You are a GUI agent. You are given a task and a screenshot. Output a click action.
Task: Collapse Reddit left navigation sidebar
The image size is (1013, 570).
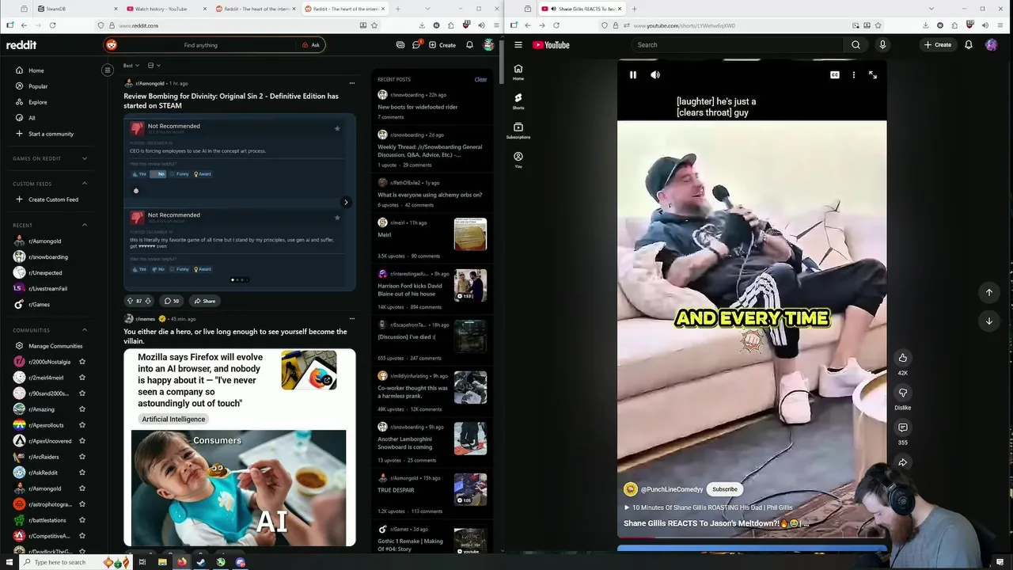[x=108, y=70]
